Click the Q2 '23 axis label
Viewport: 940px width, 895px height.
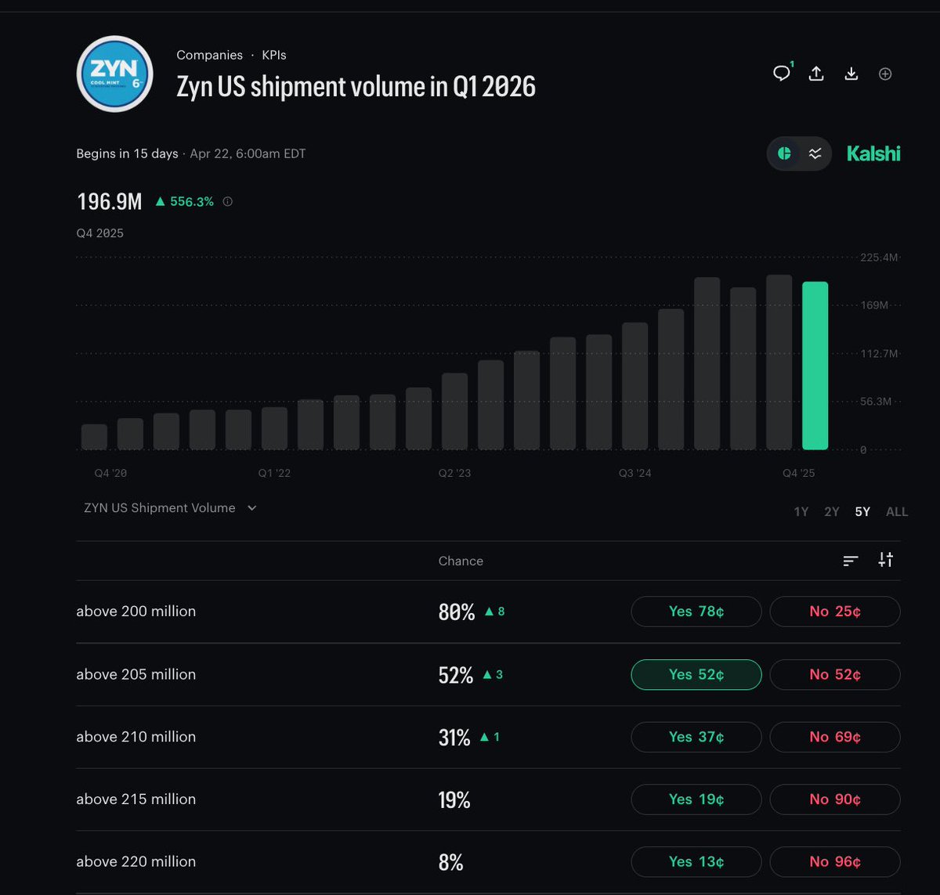pos(454,474)
